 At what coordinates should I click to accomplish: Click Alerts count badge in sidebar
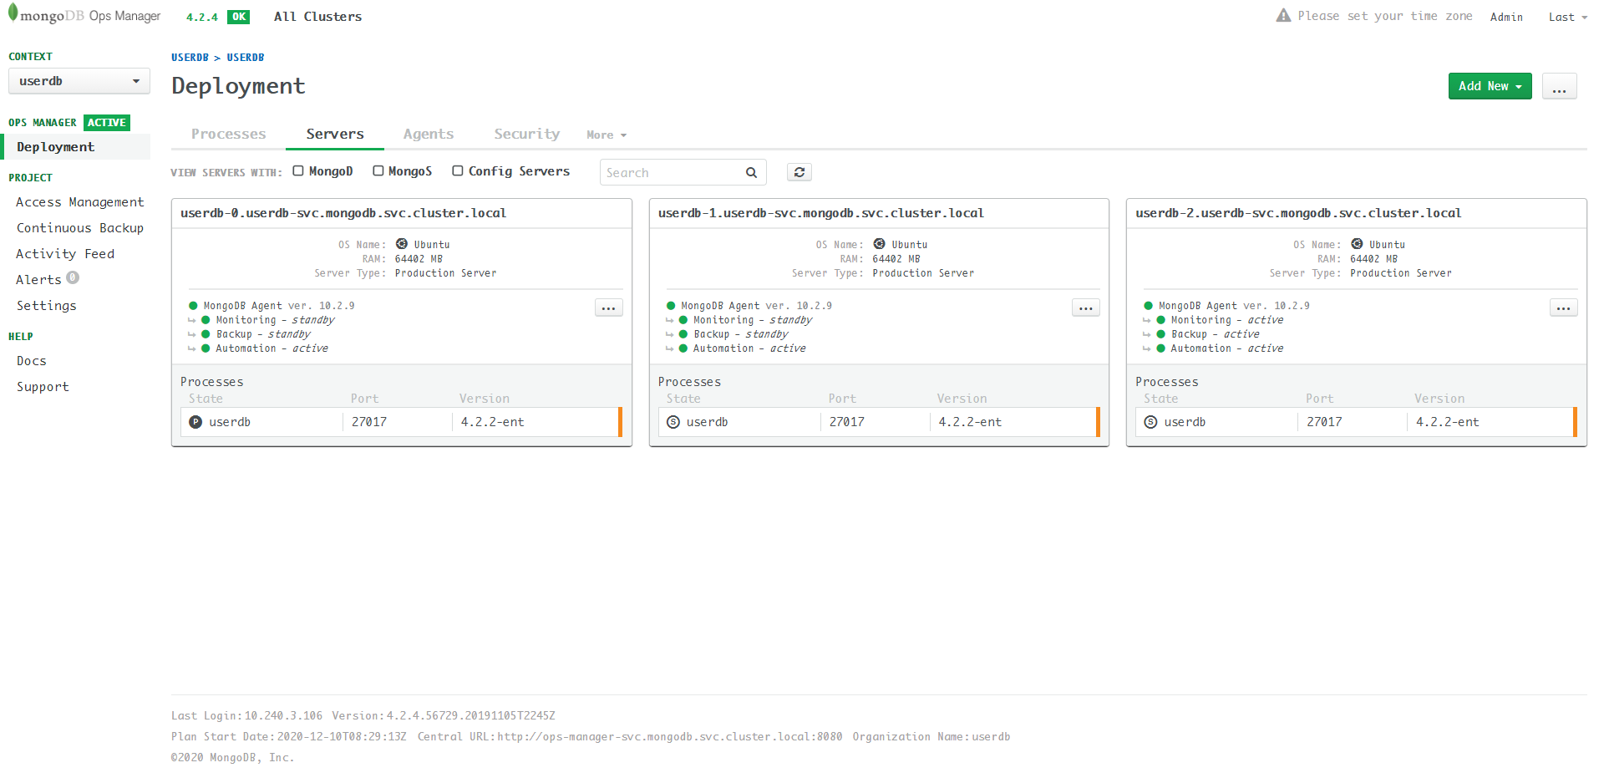(x=73, y=277)
